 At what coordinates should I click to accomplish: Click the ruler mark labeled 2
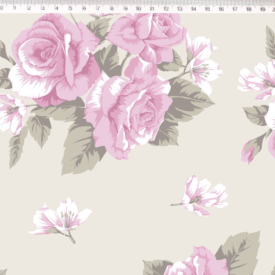click(29, 8)
